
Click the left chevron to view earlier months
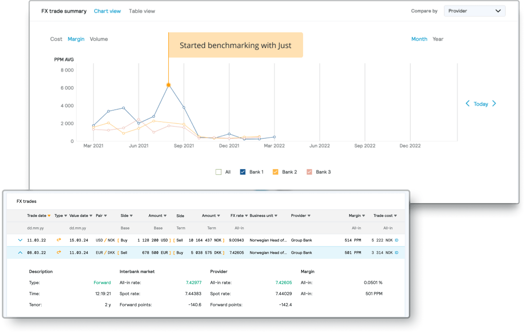(x=468, y=104)
